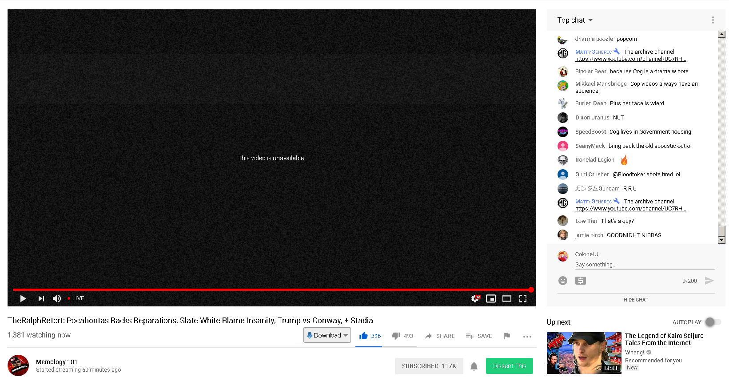This screenshot has height=377, width=729.
Task: Click Ironclad Legion's skull avatar
Action: click(563, 160)
